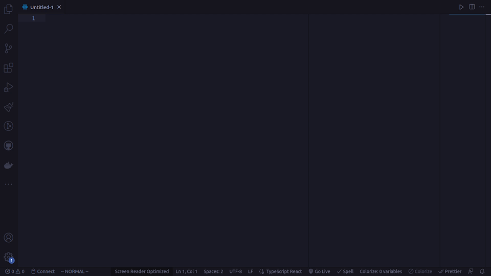Toggle Spell checker in status bar
The height and width of the screenshot is (276, 491).
pos(345,271)
